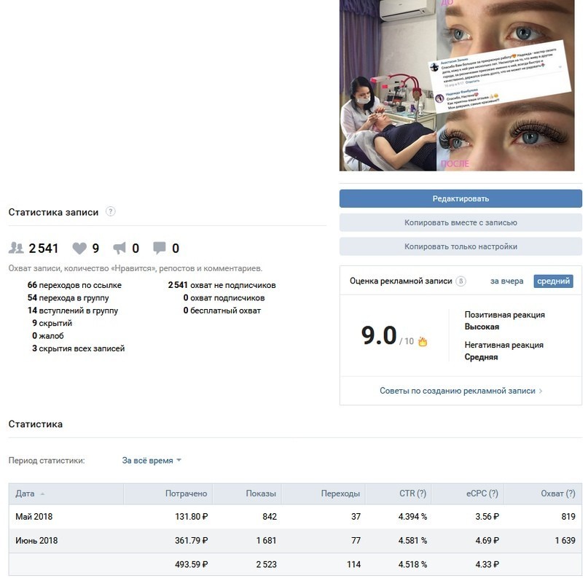The width and height of the screenshot is (588, 578).
Task: Click the 2 541 охват не подписчиков line
Action: tap(222, 285)
